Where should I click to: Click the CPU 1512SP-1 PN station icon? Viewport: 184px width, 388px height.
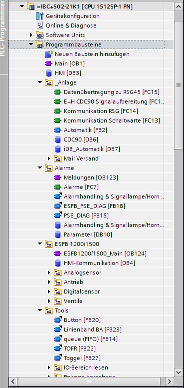click(30, 6)
